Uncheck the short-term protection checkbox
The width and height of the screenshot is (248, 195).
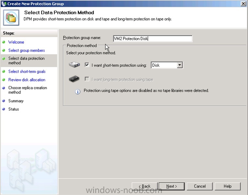[87, 65]
